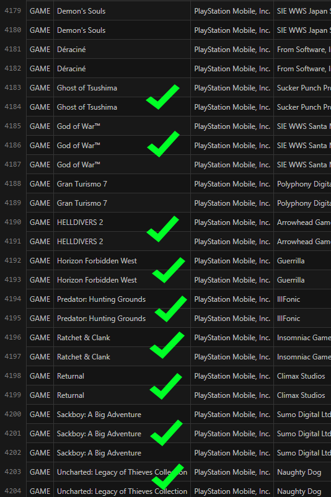Click the GAME type cell in row 4187
The height and width of the screenshot is (497, 331).
pyautogui.click(x=40, y=164)
